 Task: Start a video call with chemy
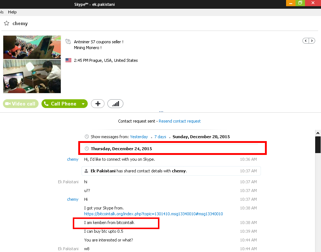click(21, 104)
